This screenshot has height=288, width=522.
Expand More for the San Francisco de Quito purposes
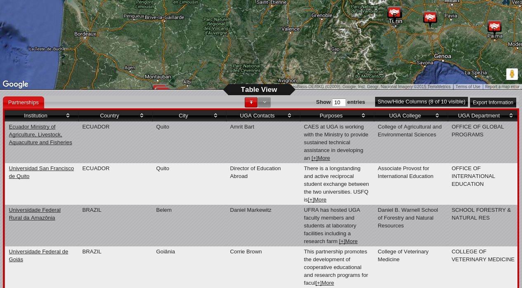tap(317, 200)
